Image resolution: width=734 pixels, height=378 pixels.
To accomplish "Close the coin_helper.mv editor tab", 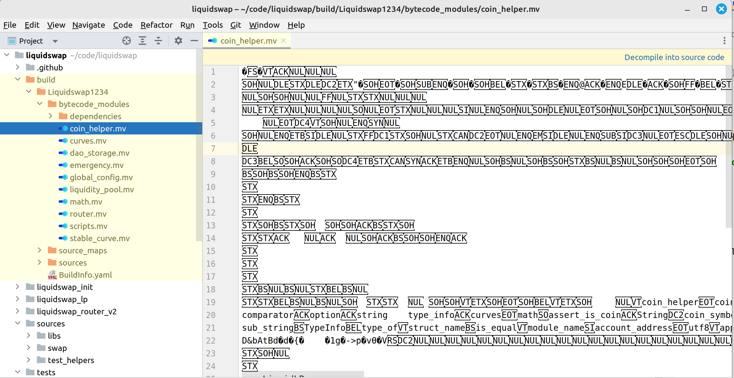I will tap(283, 41).
